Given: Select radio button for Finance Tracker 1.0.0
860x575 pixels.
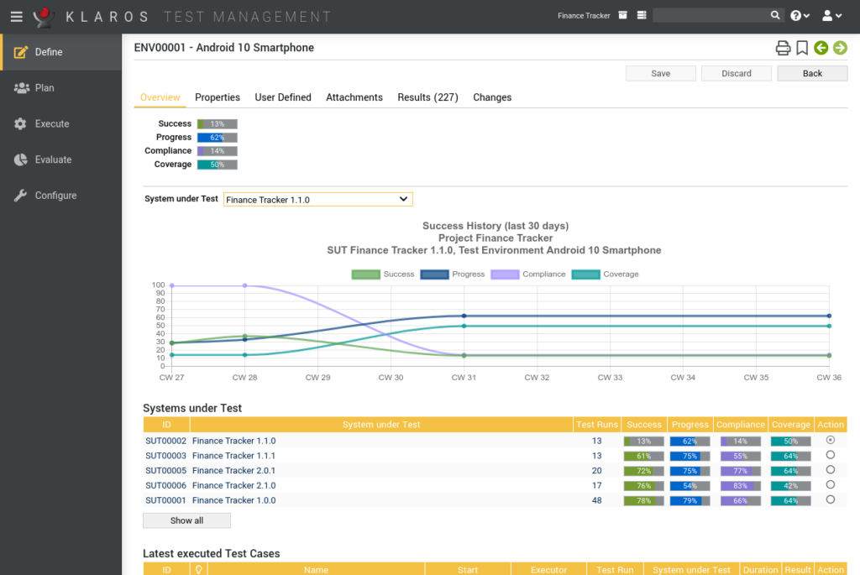Looking at the screenshot, I should (x=831, y=499).
